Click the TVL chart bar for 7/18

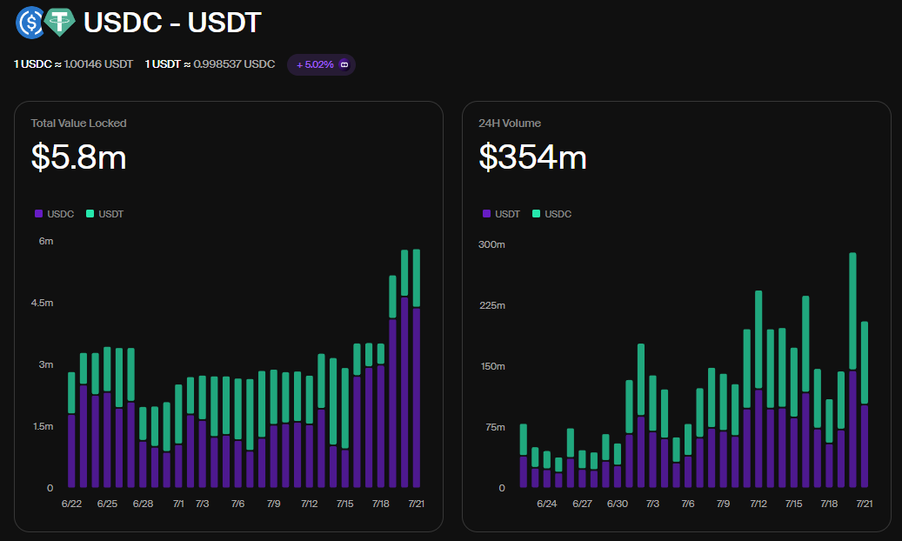[x=381, y=416]
